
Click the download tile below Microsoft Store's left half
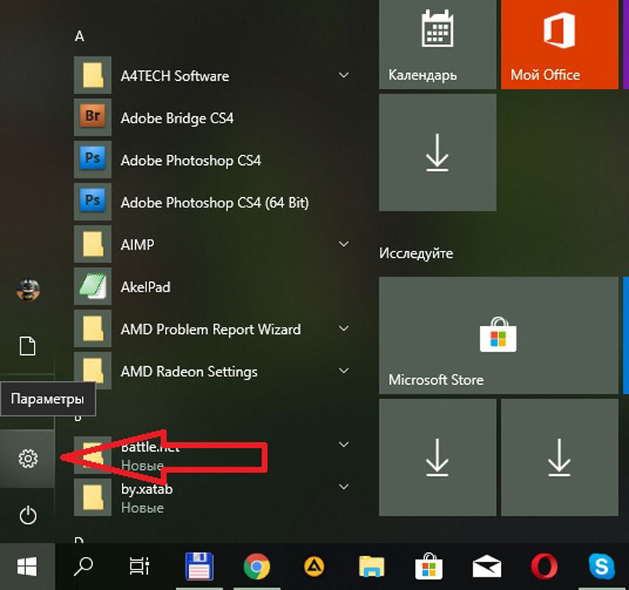pyautogui.click(x=438, y=457)
